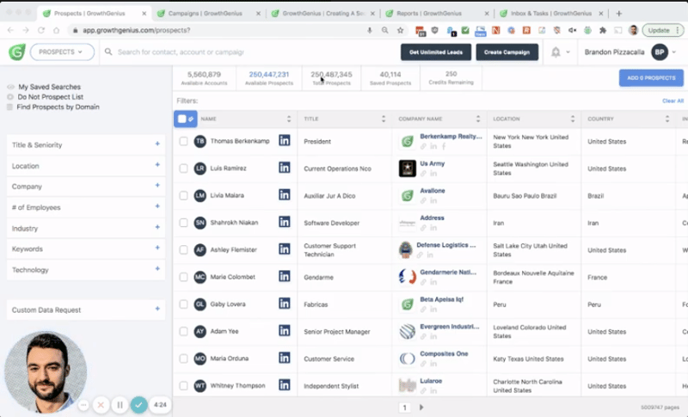The width and height of the screenshot is (688, 417).
Task: Open the recording options ellipsis
Action: [83, 405]
